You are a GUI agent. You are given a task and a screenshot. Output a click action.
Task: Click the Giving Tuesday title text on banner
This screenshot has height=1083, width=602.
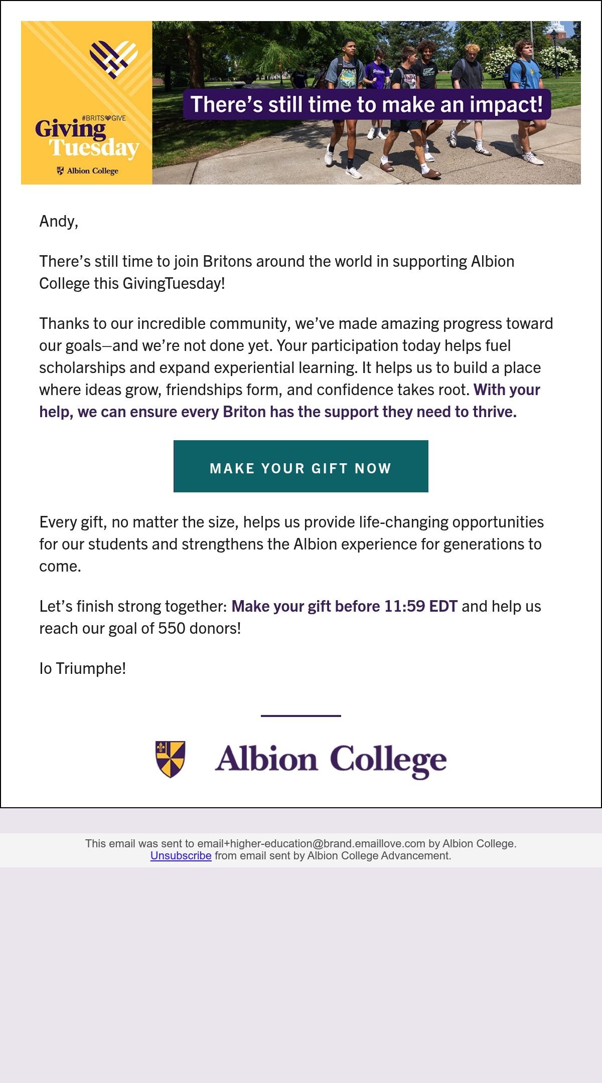click(x=87, y=139)
